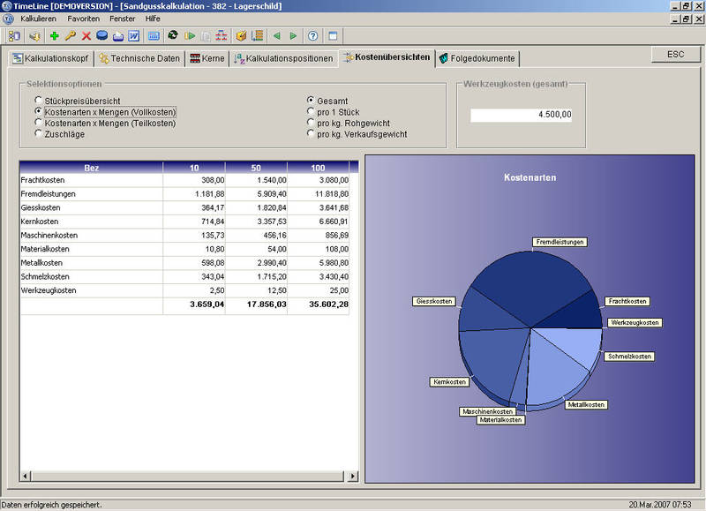Select the Zuschläge radio option
This screenshot has width=706, height=511.
pyautogui.click(x=38, y=134)
